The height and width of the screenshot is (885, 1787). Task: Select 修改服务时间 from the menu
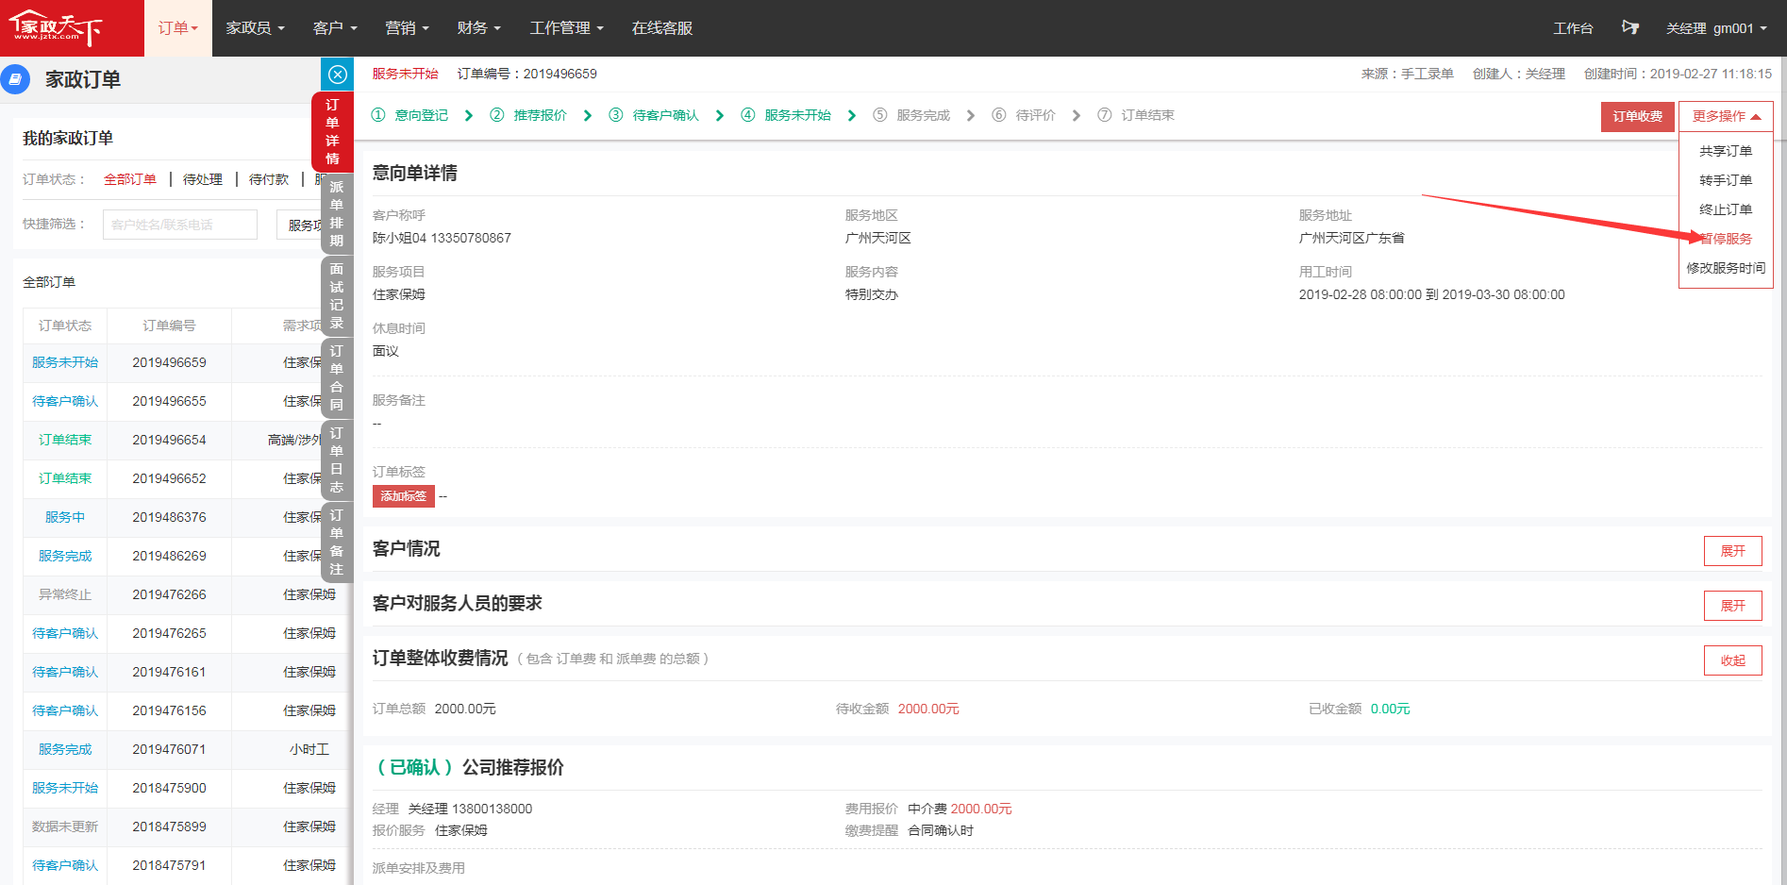point(1726,268)
